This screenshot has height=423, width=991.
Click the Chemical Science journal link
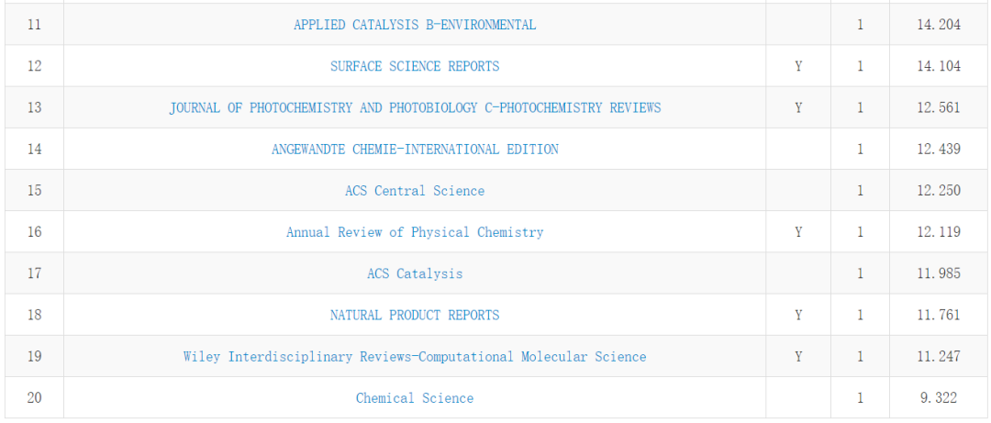[415, 397]
